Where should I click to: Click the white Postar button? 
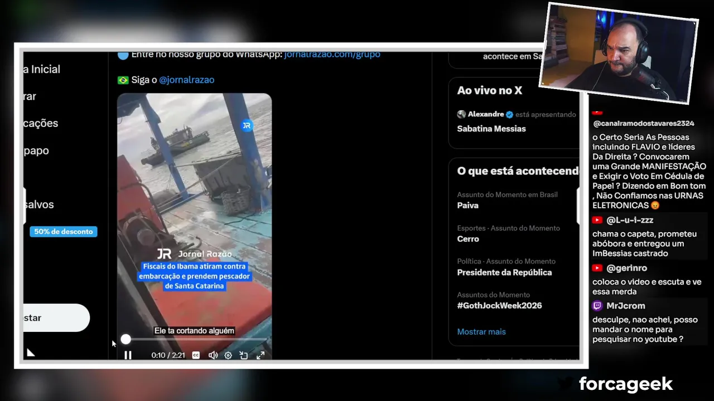56,318
